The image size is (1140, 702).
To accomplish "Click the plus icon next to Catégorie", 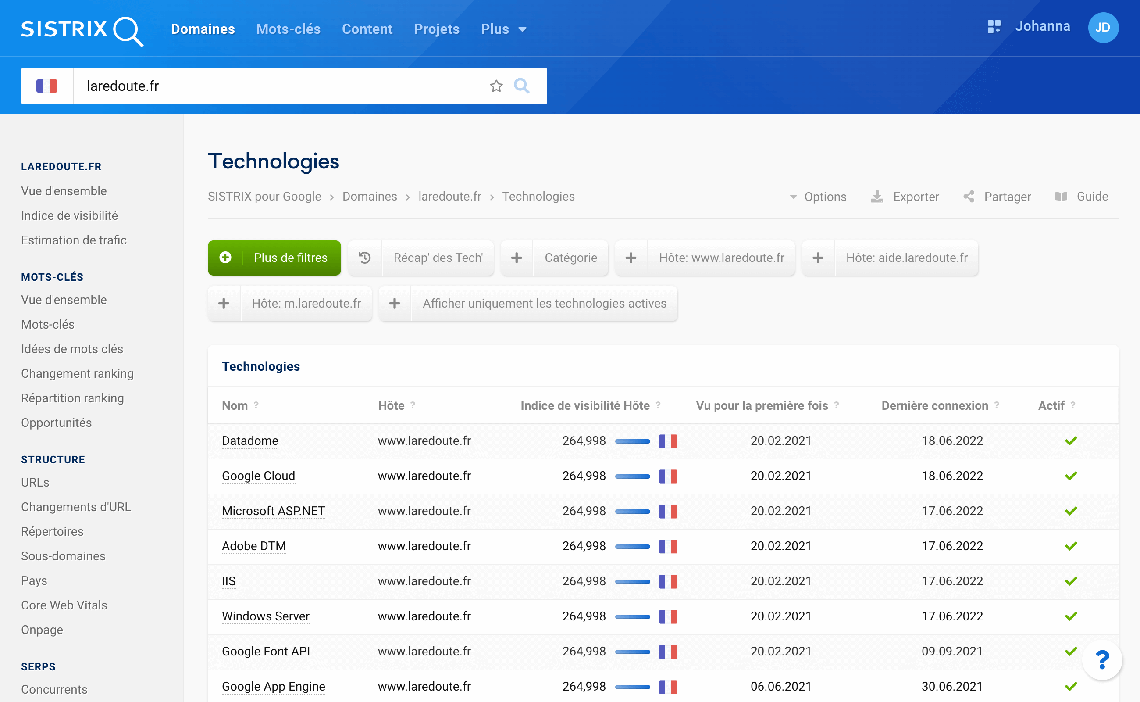I will click(517, 258).
